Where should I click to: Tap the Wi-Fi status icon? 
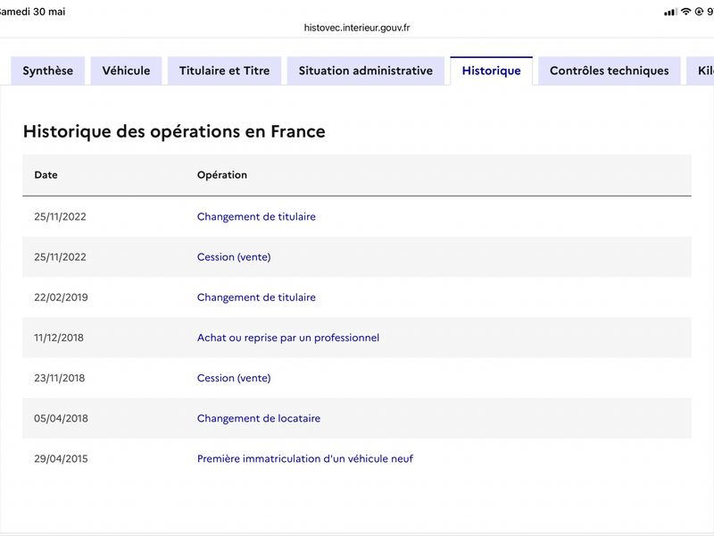coord(685,12)
